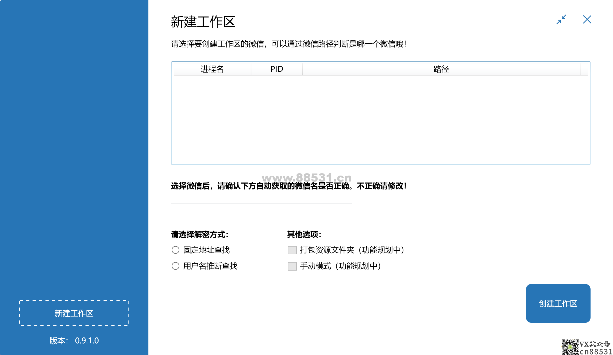Click the dashed 新建工作区 sidebar button
The width and height of the screenshot is (613, 355).
tap(74, 313)
